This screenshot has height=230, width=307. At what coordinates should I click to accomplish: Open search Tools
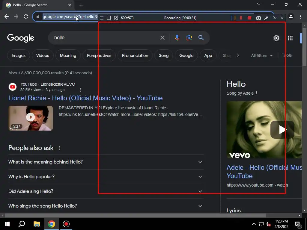pyautogui.click(x=287, y=55)
